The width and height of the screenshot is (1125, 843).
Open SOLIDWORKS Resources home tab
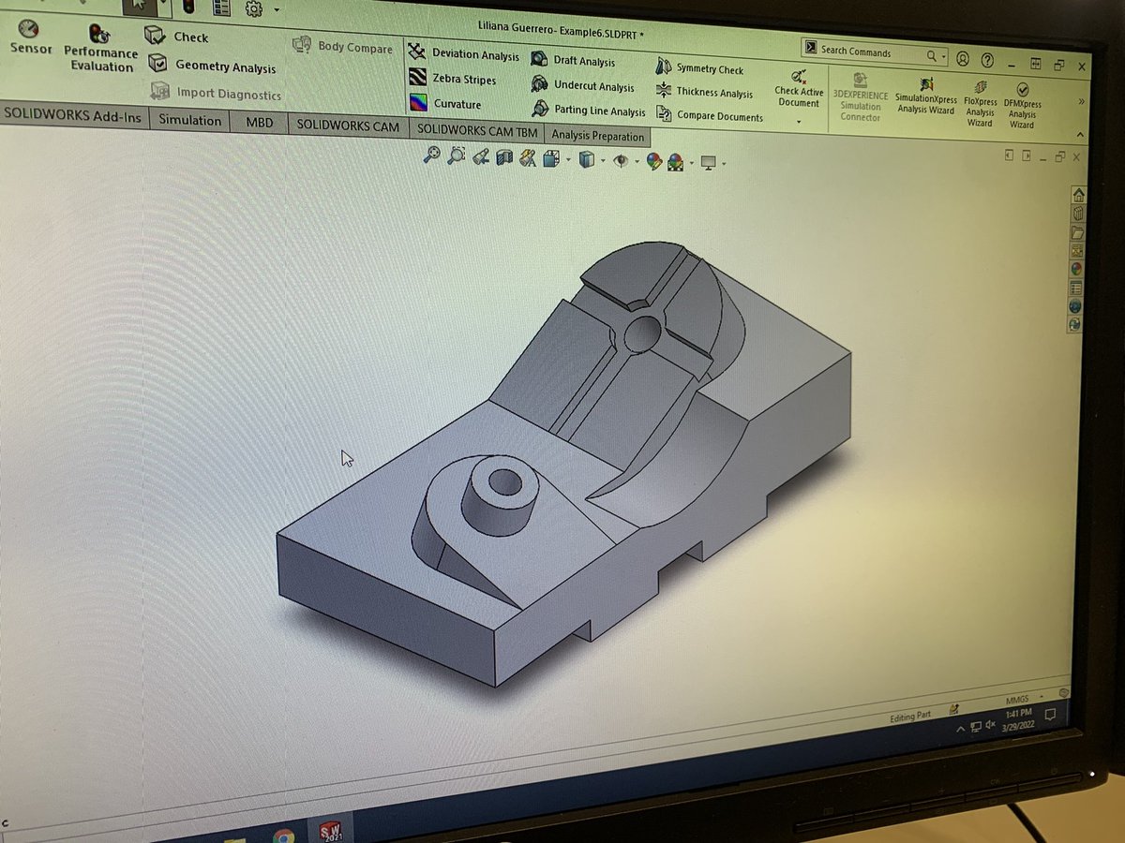1078,195
